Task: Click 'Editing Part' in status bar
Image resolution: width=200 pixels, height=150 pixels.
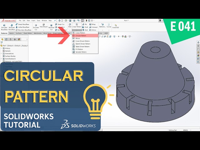Action: pos(173,130)
